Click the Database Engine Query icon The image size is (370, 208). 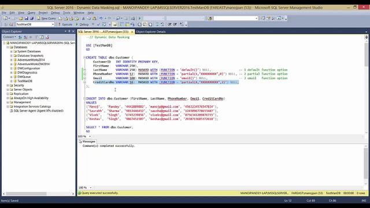[x=60, y=18]
